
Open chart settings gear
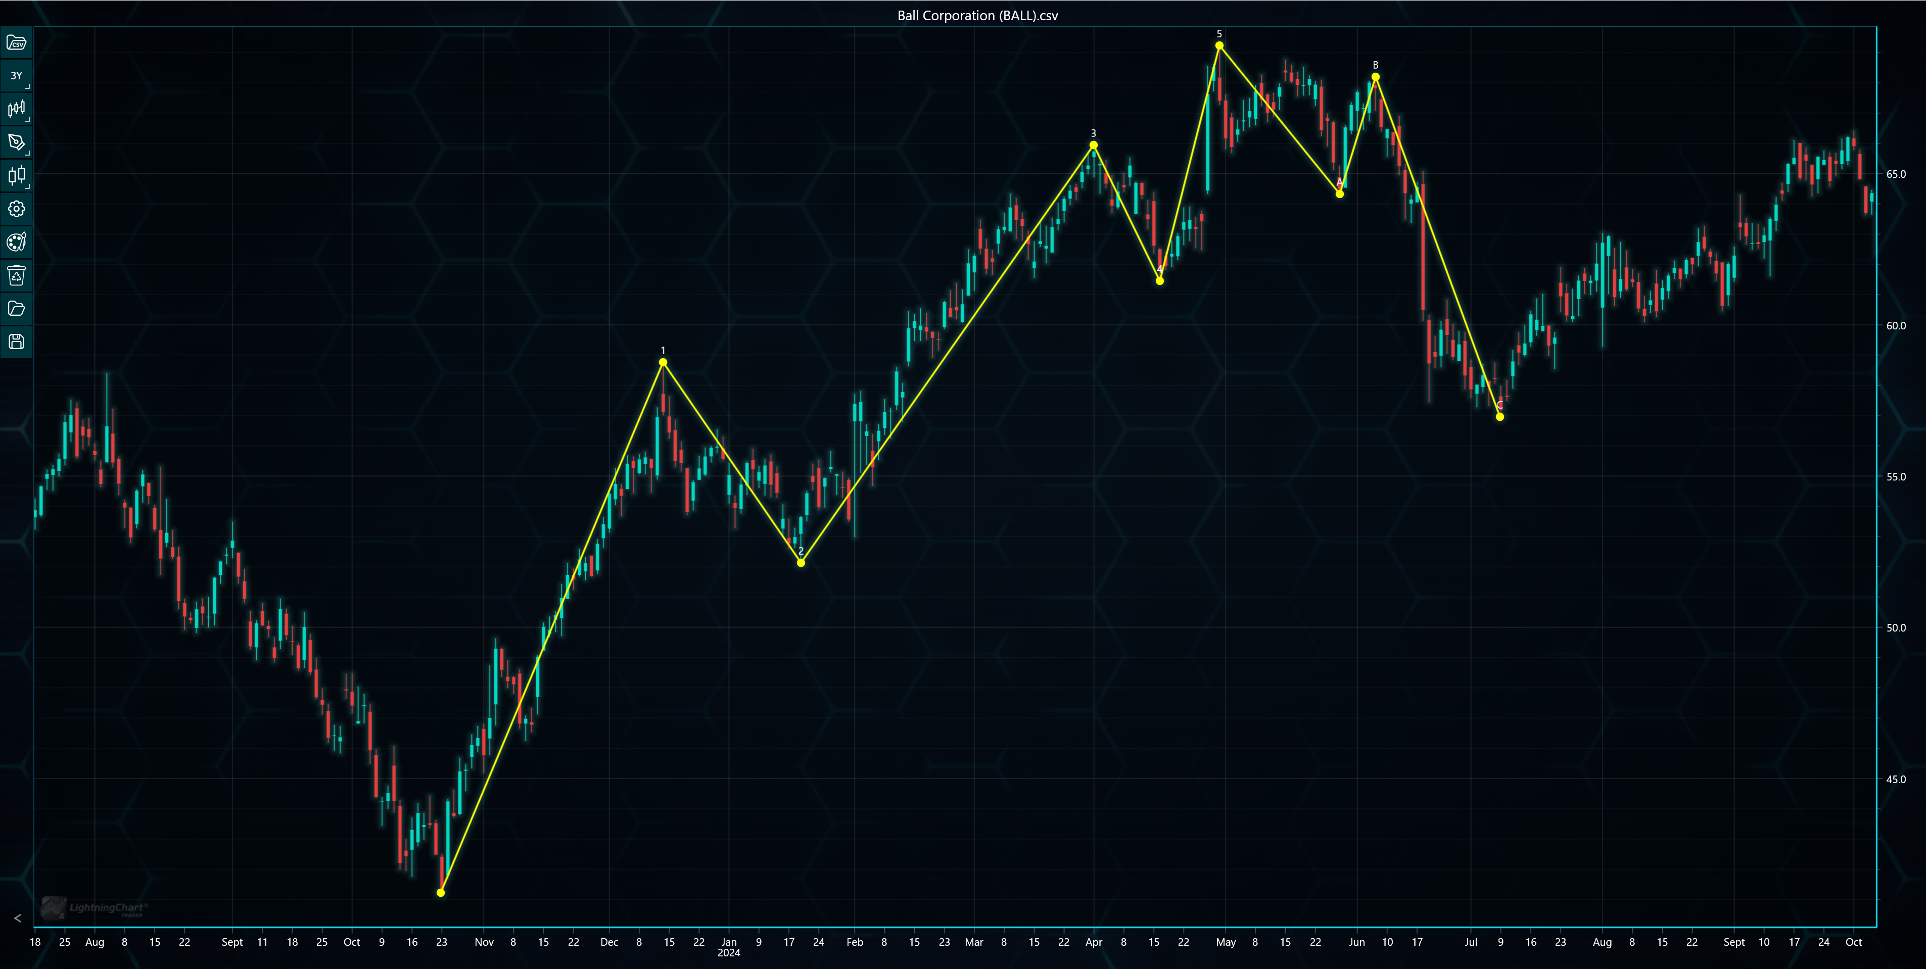(x=17, y=209)
